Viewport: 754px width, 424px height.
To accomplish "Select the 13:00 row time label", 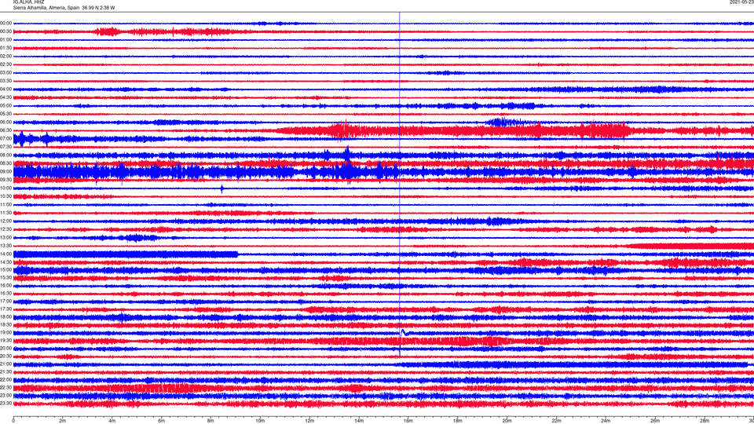I will point(5,237).
